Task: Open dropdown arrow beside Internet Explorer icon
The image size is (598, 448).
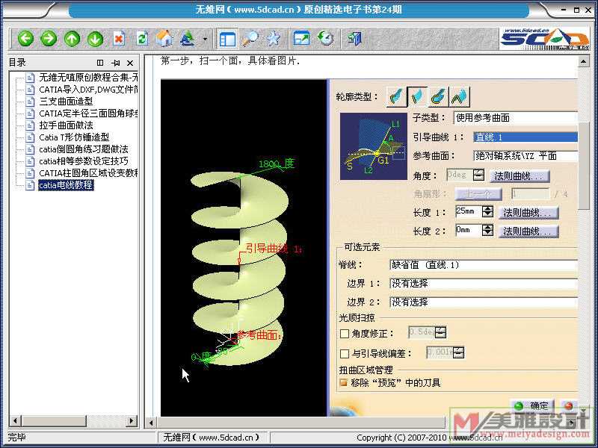Action: point(205,39)
